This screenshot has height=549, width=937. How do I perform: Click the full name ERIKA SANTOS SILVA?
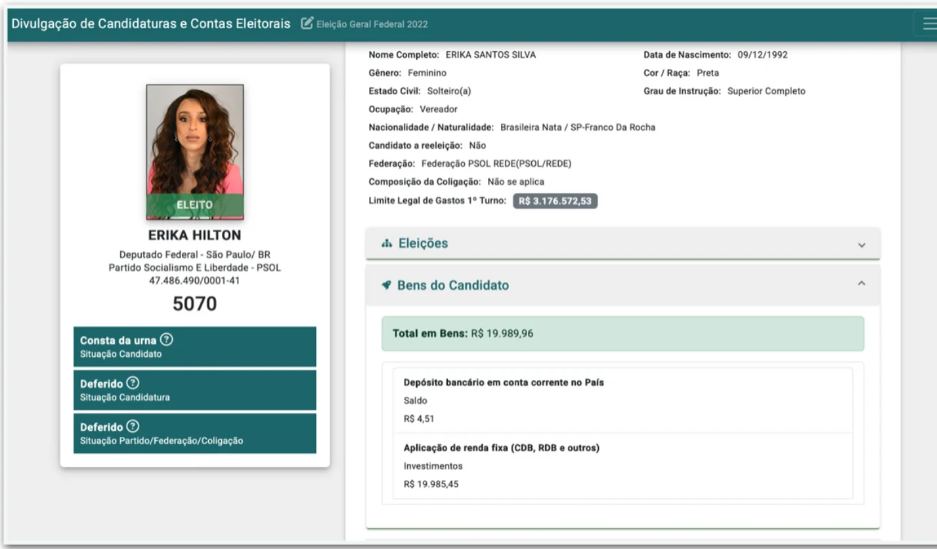pos(490,55)
